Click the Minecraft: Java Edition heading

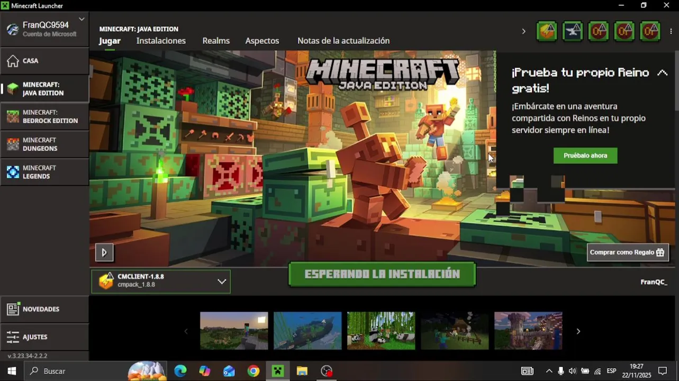pos(139,29)
